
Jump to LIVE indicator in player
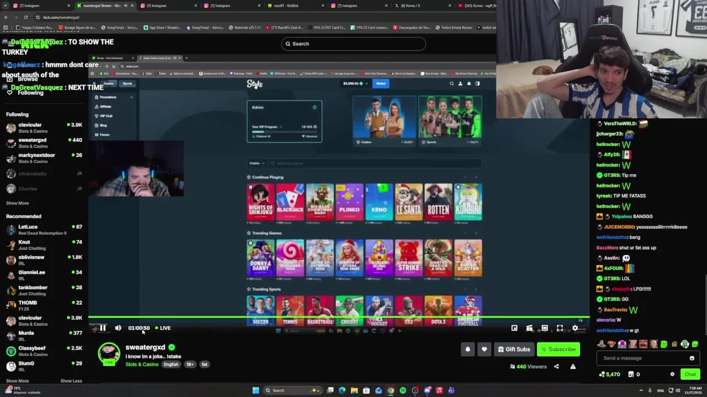162,328
